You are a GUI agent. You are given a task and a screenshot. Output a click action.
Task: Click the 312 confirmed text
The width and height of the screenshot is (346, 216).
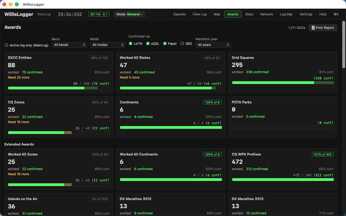[x=257, y=169]
